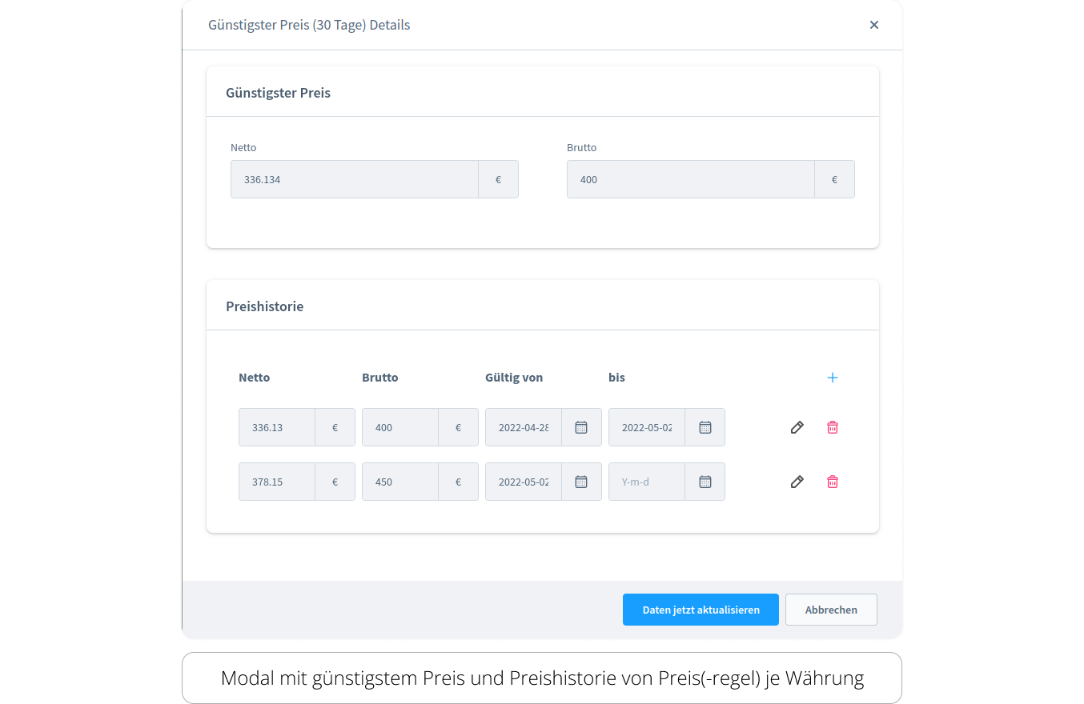The image size is (1084, 704).
Task: Open calendar for the empty bis date field
Action: point(704,482)
